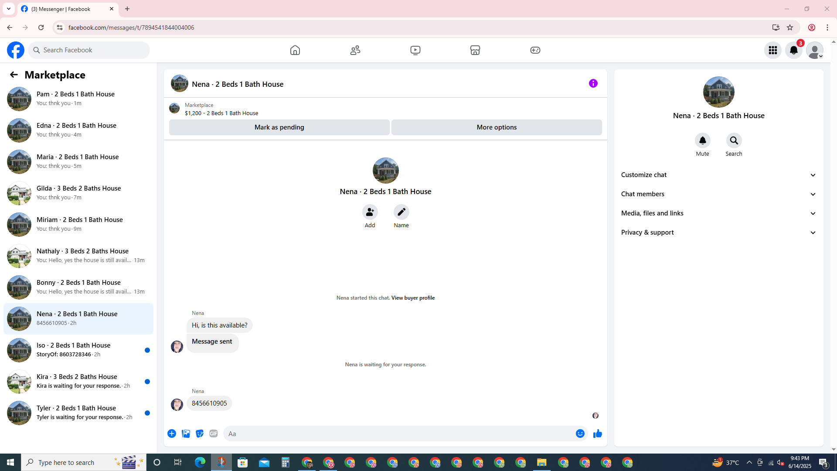Click the Nena chat header title
The image size is (837, 471).
[x=238, y=84]
